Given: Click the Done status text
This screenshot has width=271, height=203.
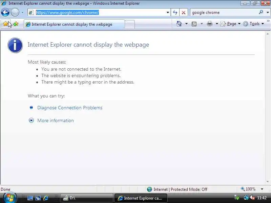Looking at the screenshot, I should point(5,189).
